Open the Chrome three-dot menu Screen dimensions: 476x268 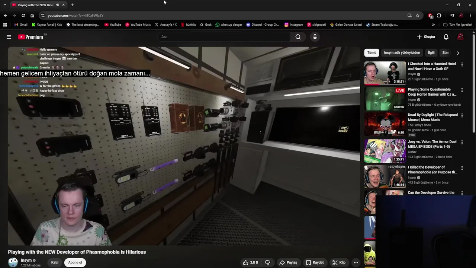click(x=470, y=15)
